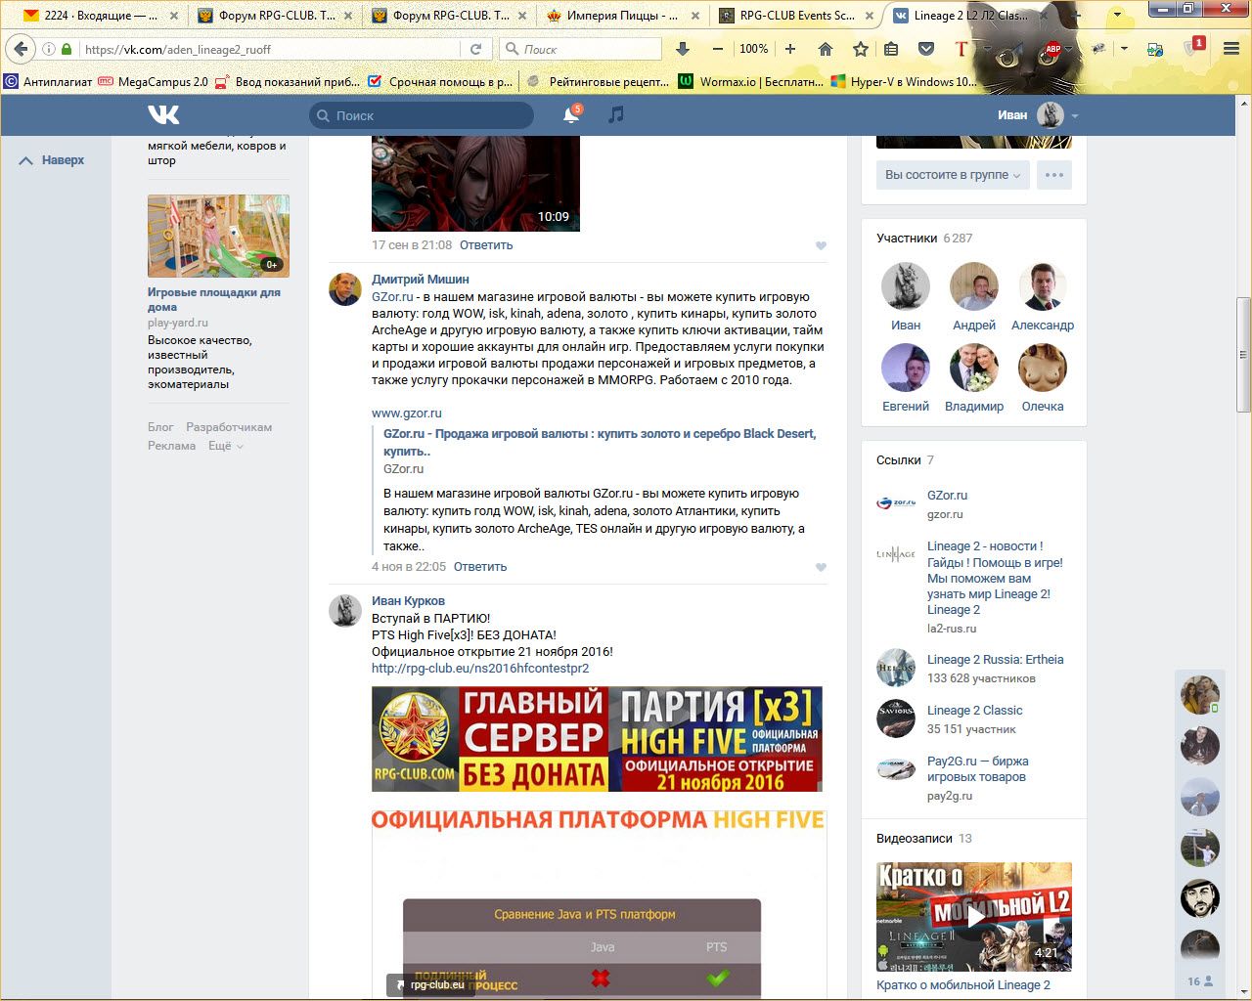1252x1001 pixels.
Task: Expand the Ещё menu in the left footer
Action: [226, 446]
